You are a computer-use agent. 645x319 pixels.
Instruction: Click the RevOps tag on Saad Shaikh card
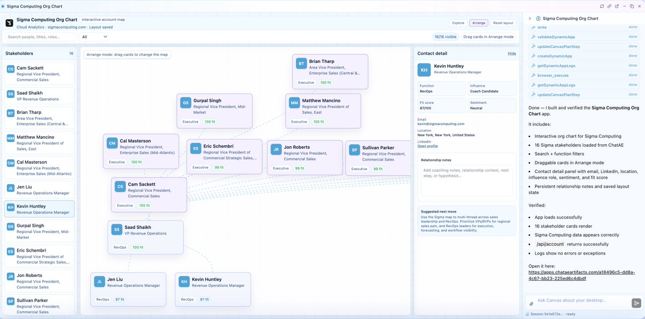(120, 247)
